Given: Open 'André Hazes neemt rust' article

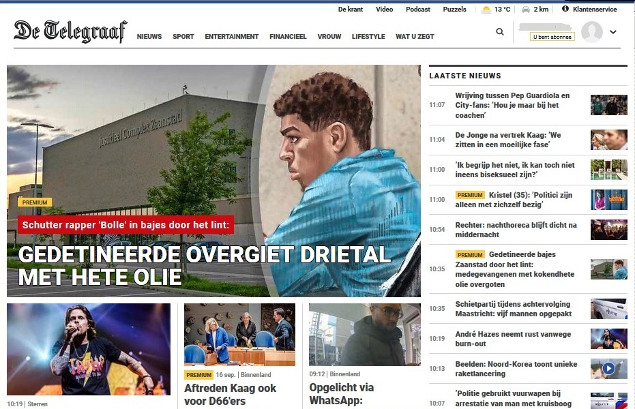Looking at the screenshot, I should click(x=513, y=339).
